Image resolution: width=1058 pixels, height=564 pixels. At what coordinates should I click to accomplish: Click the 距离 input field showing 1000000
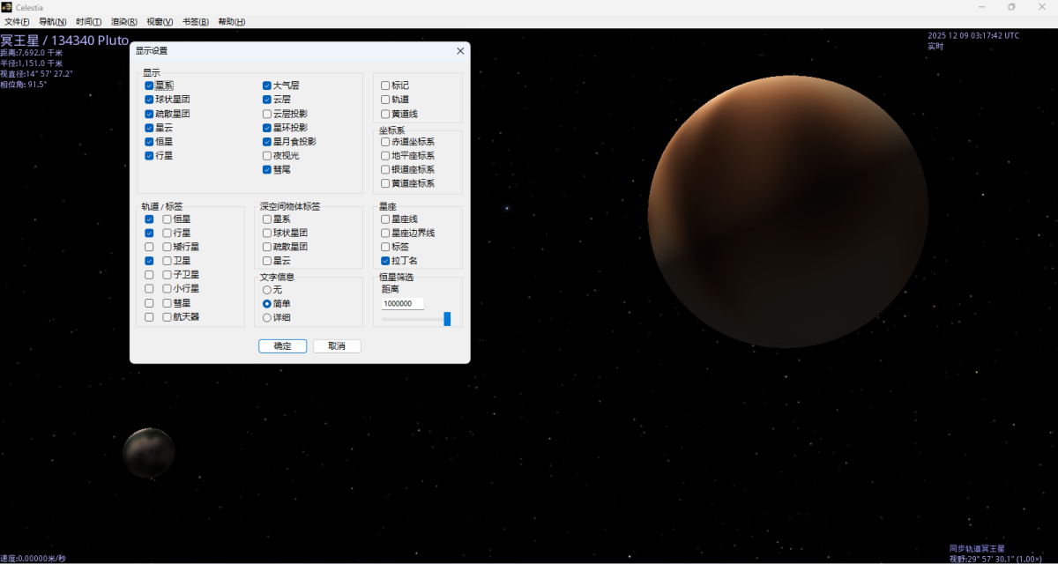402,303
